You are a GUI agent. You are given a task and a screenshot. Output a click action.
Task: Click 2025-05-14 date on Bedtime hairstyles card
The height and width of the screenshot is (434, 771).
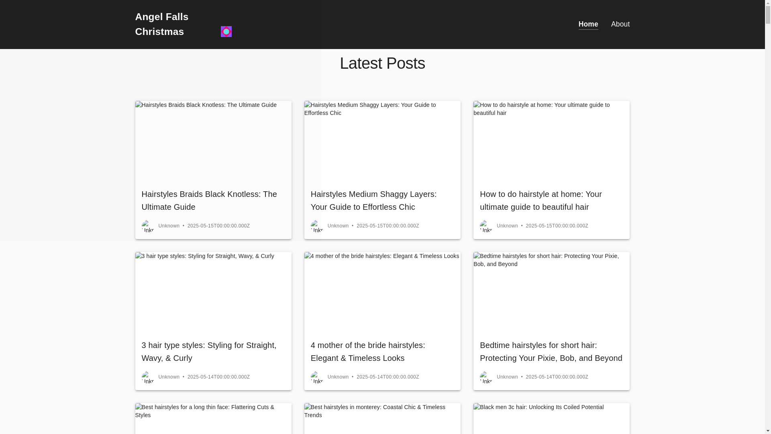557,377
